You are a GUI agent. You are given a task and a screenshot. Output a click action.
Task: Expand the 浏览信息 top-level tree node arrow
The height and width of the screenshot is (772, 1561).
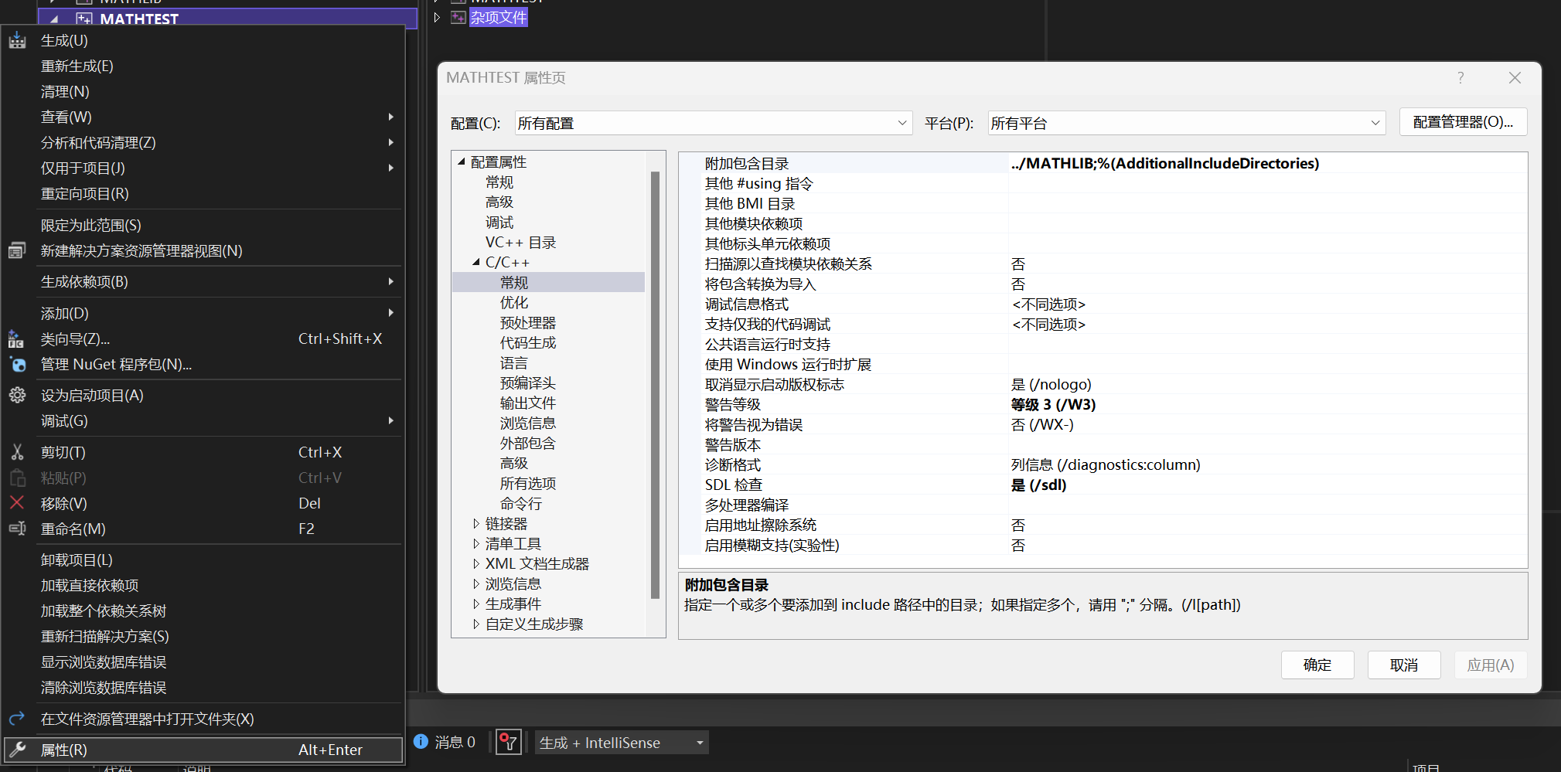pos(476,583)
